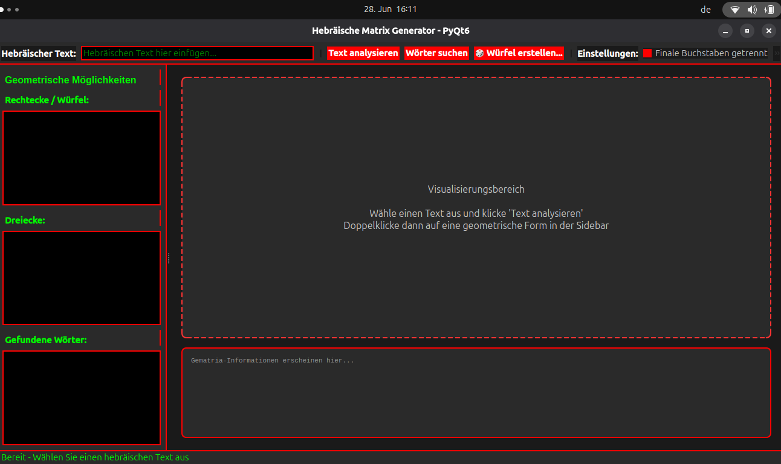Image resolution: width=781 pixels, height=464 pixels.
Task: Click the 'Doppelklicke dann auf eine geometrische Form' line
Action: point(476,225)
